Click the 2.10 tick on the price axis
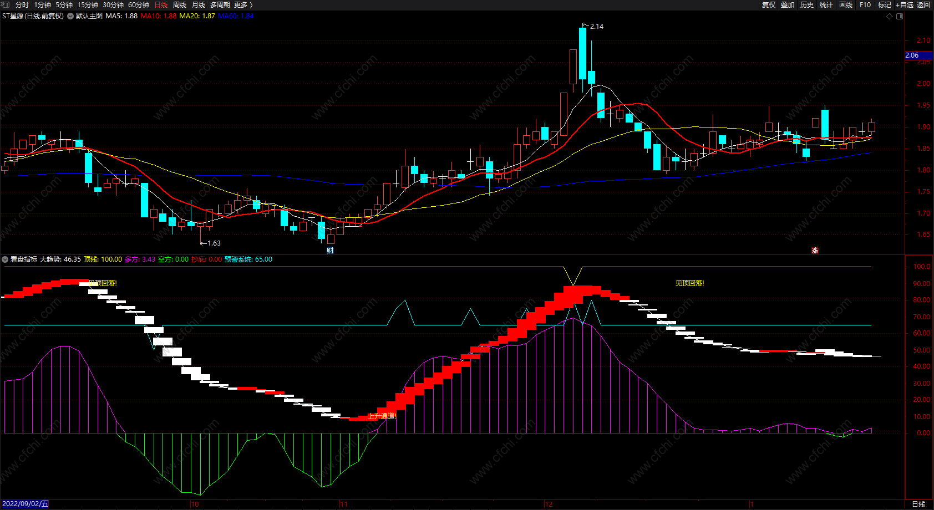Viewport: 934px width, 510px height. click(x=923, y=40)
